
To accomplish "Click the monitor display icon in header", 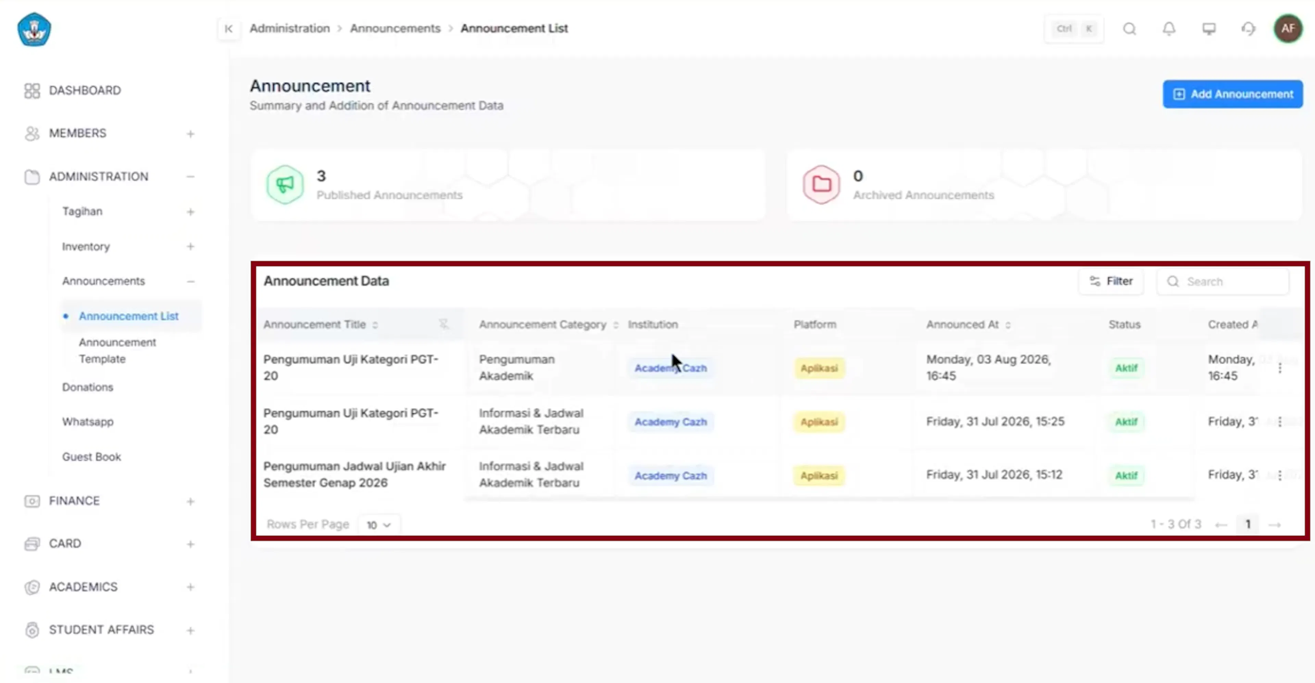I will pyautogui.click(x=1209, y=28).
